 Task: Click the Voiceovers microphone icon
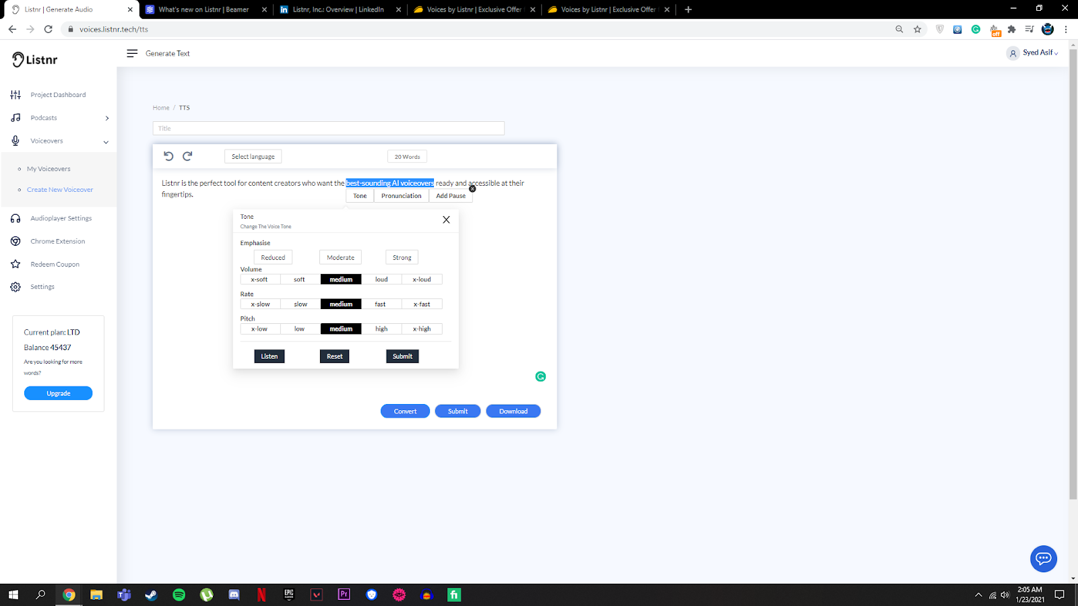pyautogui.click(x=15, y=141)
